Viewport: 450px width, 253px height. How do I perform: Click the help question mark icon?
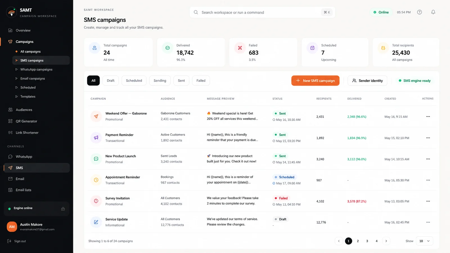[x=419, y=12]
